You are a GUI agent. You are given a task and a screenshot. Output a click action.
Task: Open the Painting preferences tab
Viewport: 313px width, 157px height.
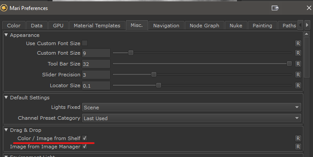click(262, 26)
